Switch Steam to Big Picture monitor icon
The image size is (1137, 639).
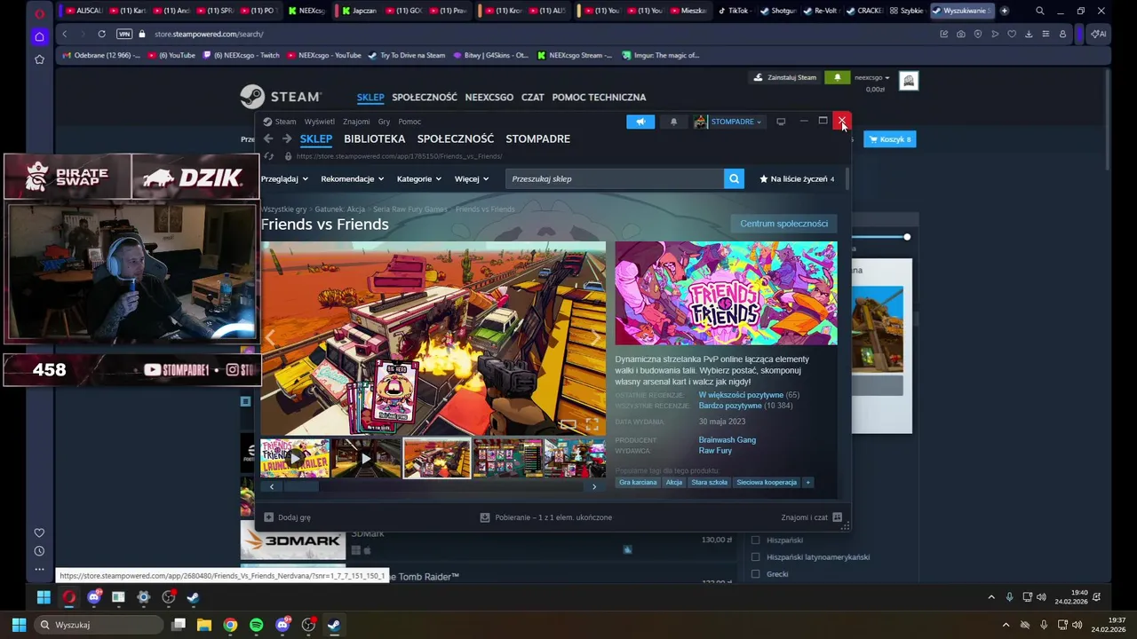coord(781,122)
